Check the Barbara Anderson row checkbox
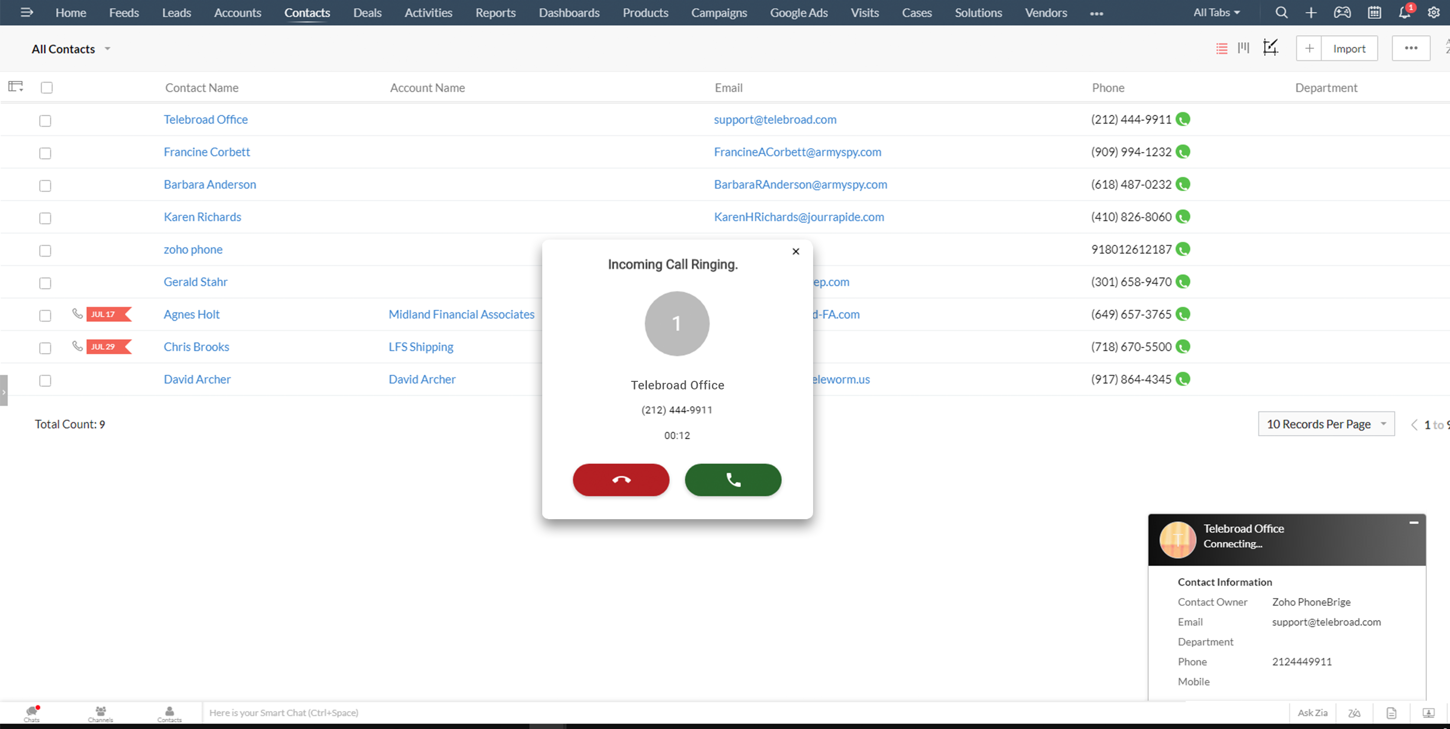1450x729 pixels. pos(45,186)
